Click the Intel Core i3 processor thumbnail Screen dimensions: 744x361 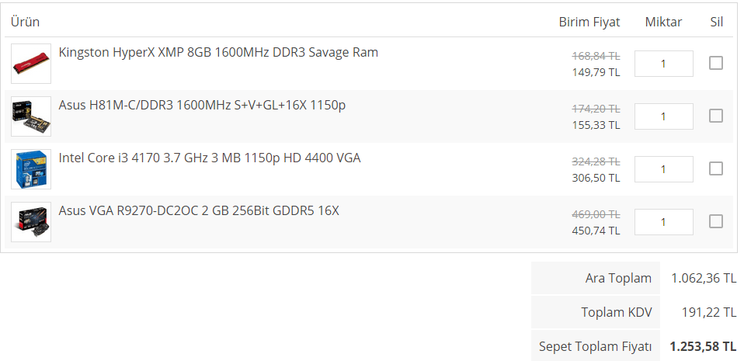coord(31,169)
